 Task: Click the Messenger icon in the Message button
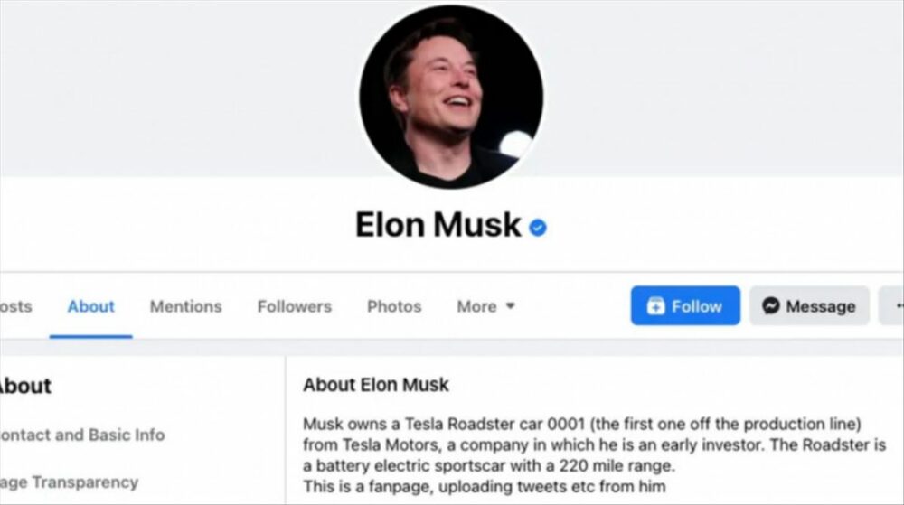pyautogui.click(x=771, y=305)
